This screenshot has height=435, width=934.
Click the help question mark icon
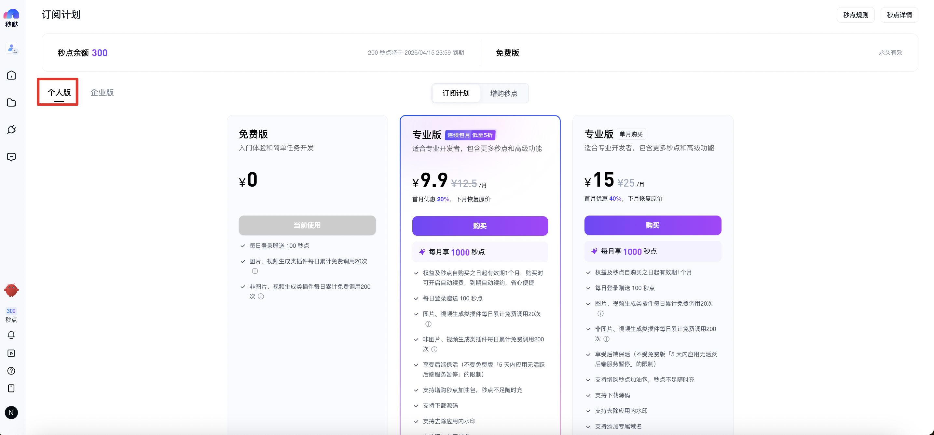point(11,371)
